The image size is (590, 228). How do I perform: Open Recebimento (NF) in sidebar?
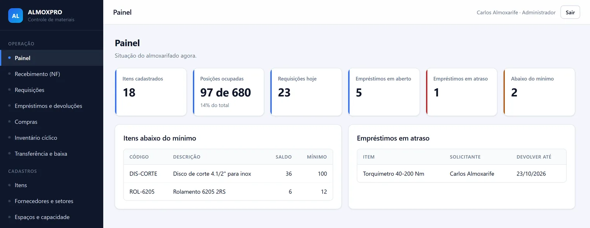click(x=52, y=74)
